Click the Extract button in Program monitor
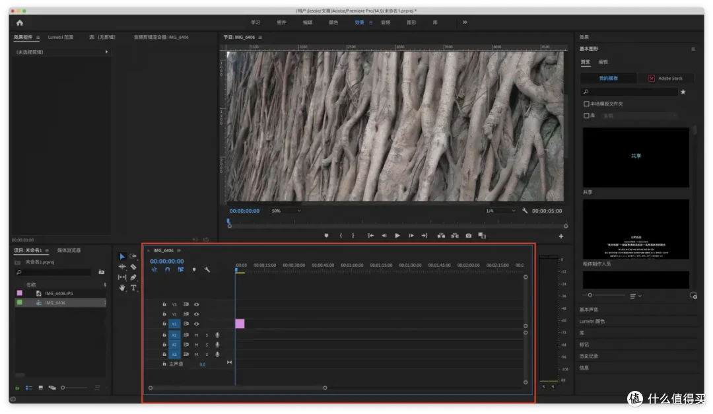The height and width of the screenshot is (414, 713). (455, 236)
